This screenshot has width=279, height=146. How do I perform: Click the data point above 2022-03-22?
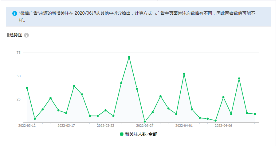click(105, 110)
